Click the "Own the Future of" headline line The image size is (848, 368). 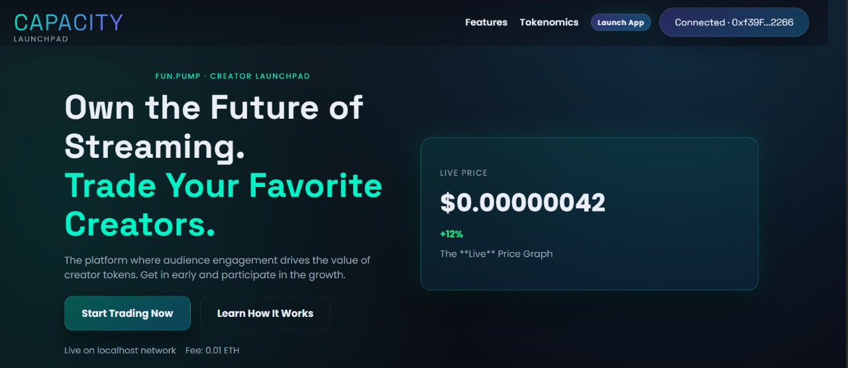(214, 107)
